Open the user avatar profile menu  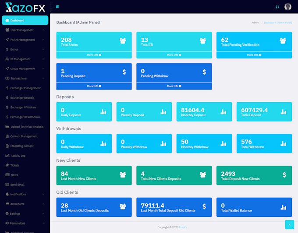pyautogui.click(x=288, y=7)
